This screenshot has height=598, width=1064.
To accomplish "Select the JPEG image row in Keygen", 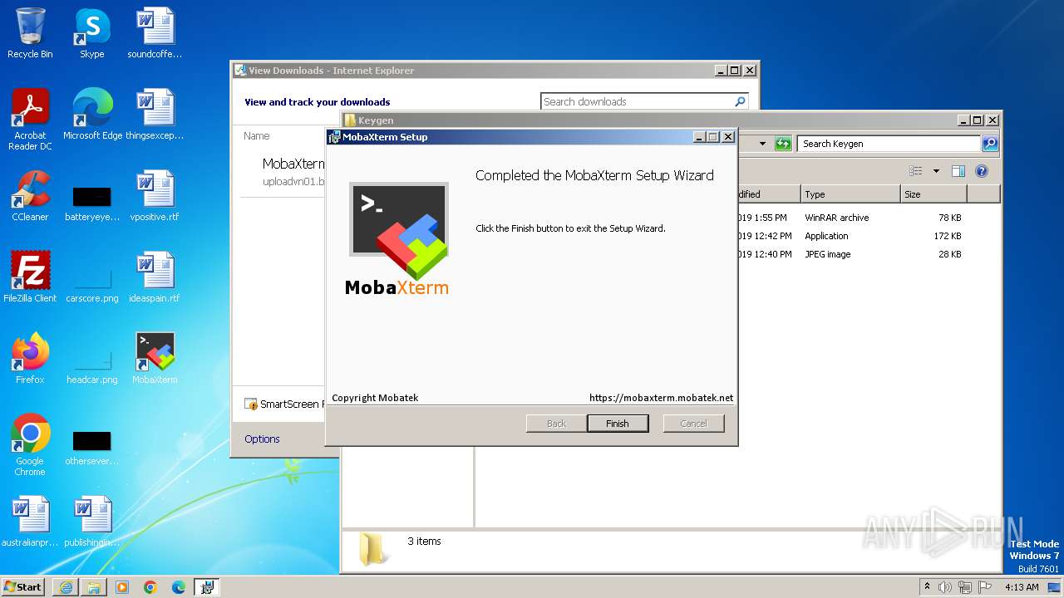I will click(x=848, y=254).
